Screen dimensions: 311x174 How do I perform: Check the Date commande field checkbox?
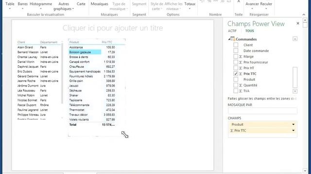coord(236,51)
